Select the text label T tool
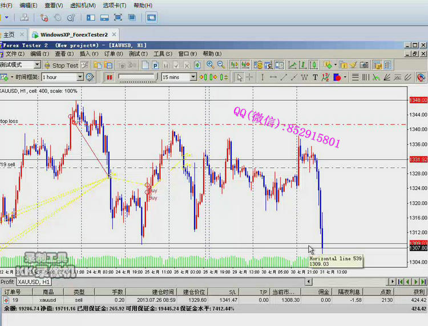428x326 pixels. tap(315, 77)
